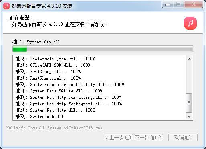Image resolution: width=206 pixels, height=149 pixels.
Task: Select the System.Net.Http.dll log line
Action: coord(55,110)
